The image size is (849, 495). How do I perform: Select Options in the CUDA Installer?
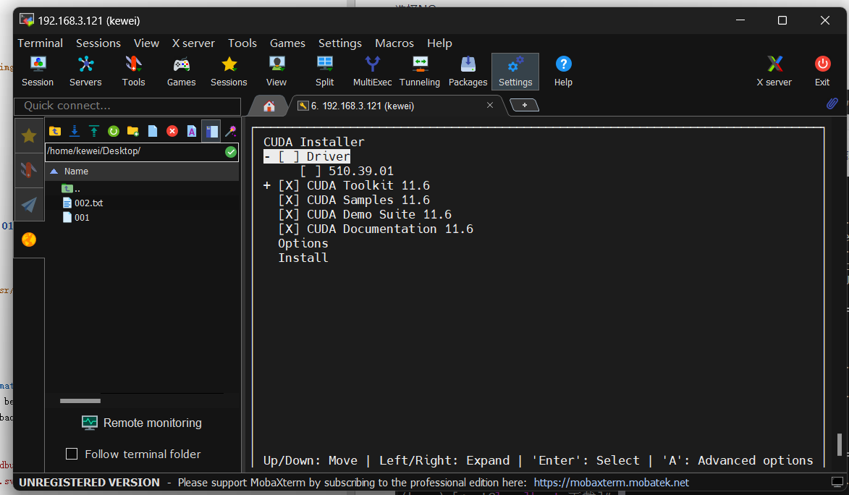click(x=303, y=244)
